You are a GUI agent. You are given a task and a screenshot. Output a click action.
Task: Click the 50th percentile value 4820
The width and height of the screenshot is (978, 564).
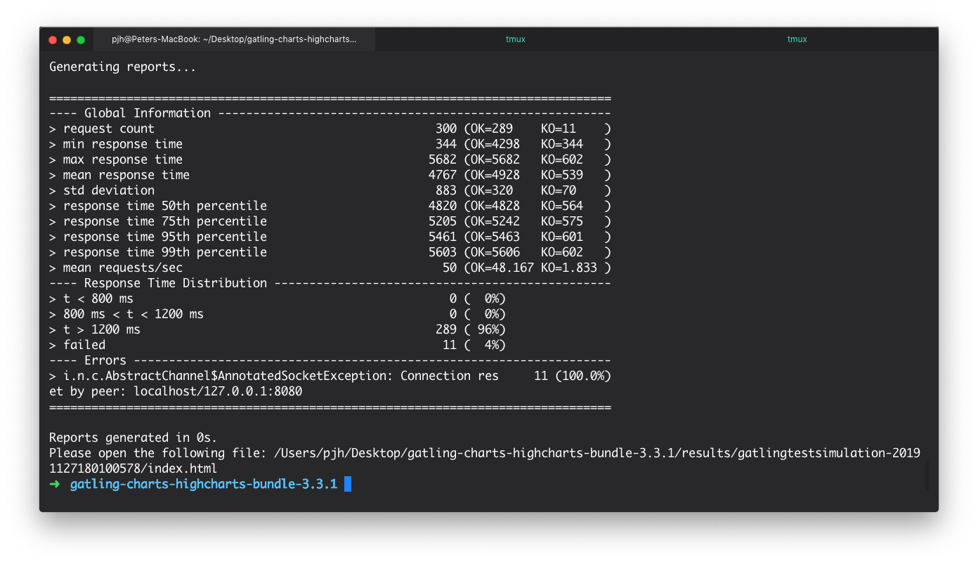(x=443, y=206)
